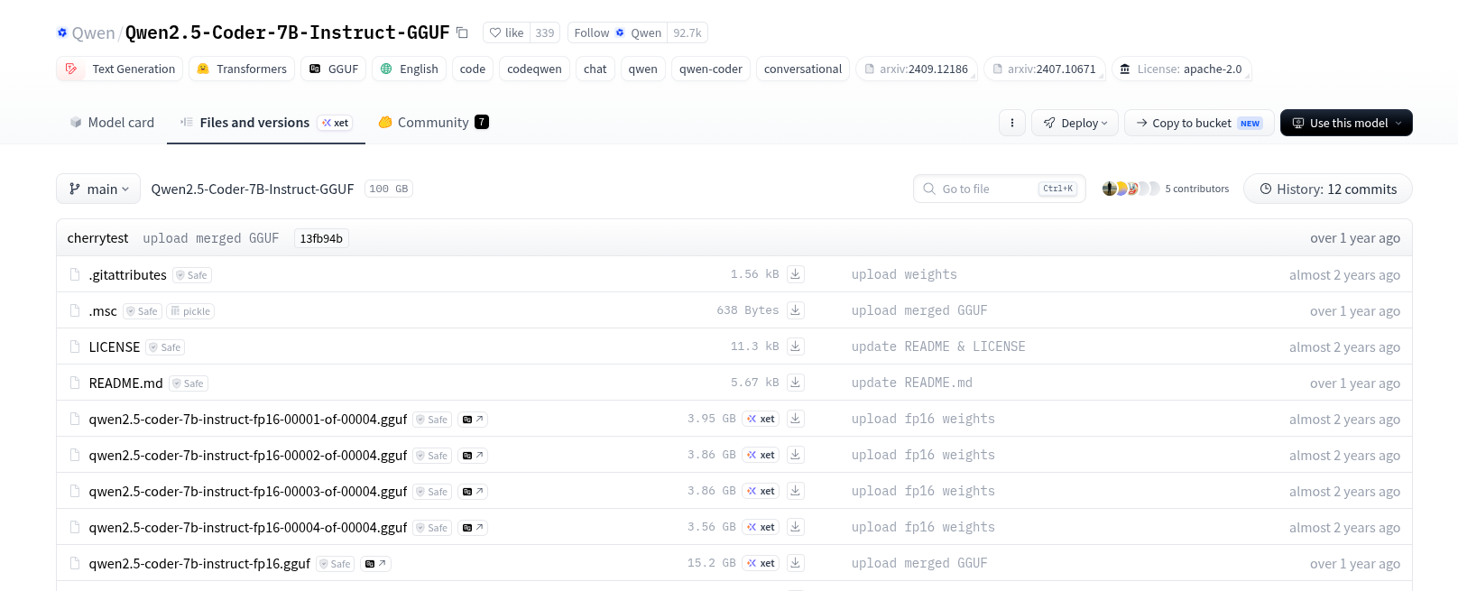Filter by the GGUF tag

coord(333,69)
